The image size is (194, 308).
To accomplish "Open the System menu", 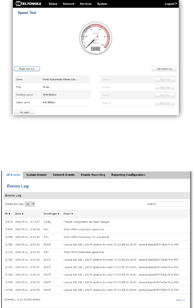I will (x=103, y=4).
